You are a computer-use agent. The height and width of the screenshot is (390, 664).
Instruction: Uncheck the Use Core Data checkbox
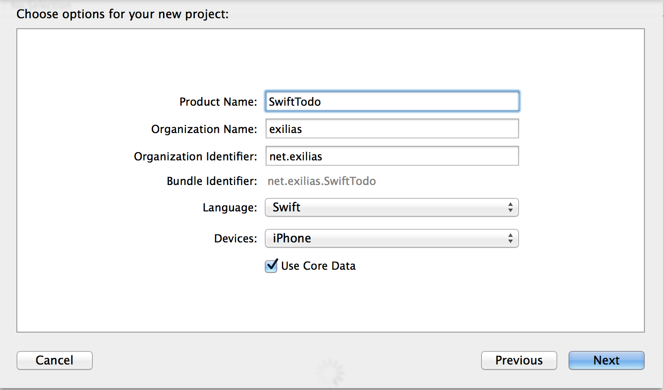(x=271, y=266)
